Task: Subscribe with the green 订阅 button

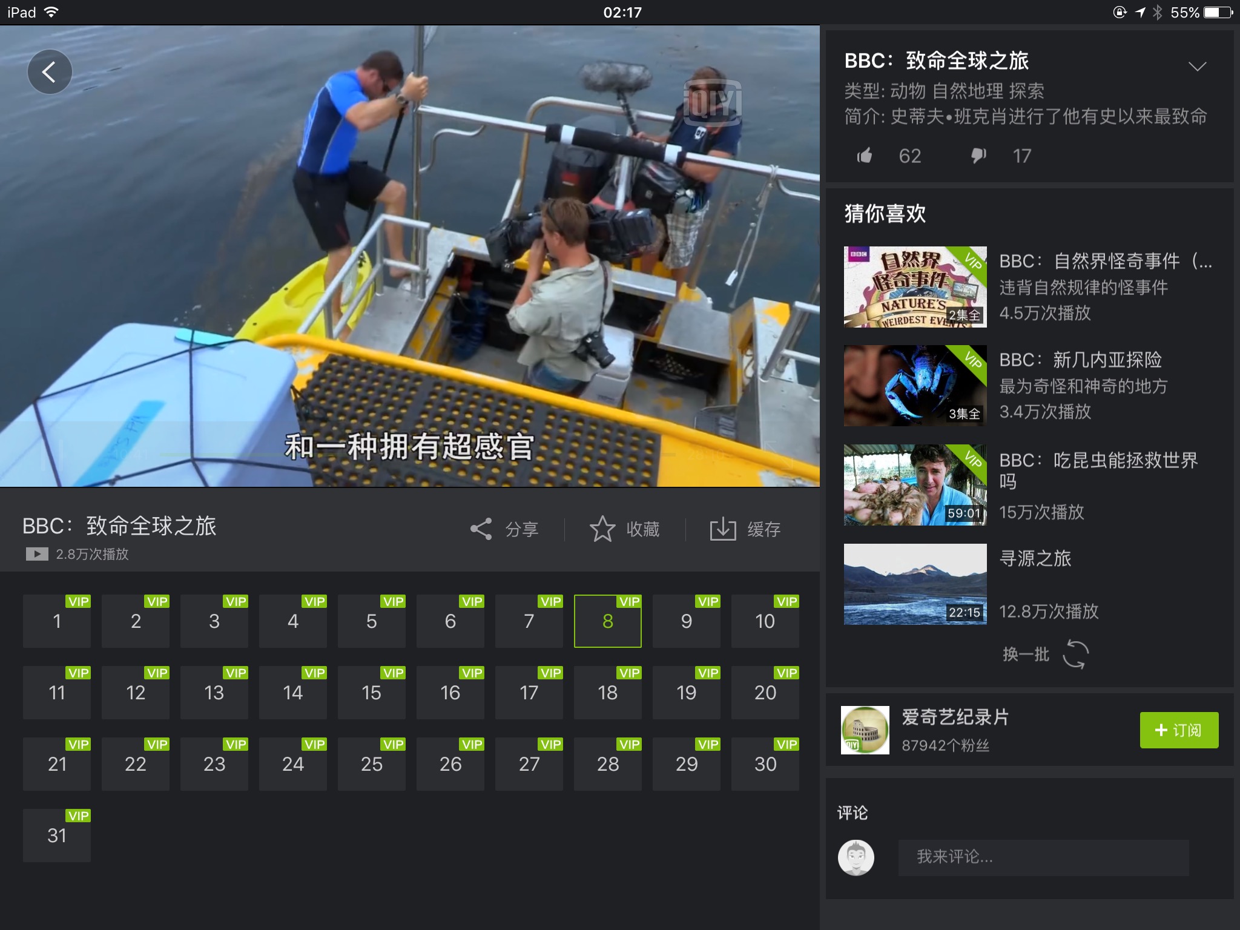Action: (x=1178, y=730)
